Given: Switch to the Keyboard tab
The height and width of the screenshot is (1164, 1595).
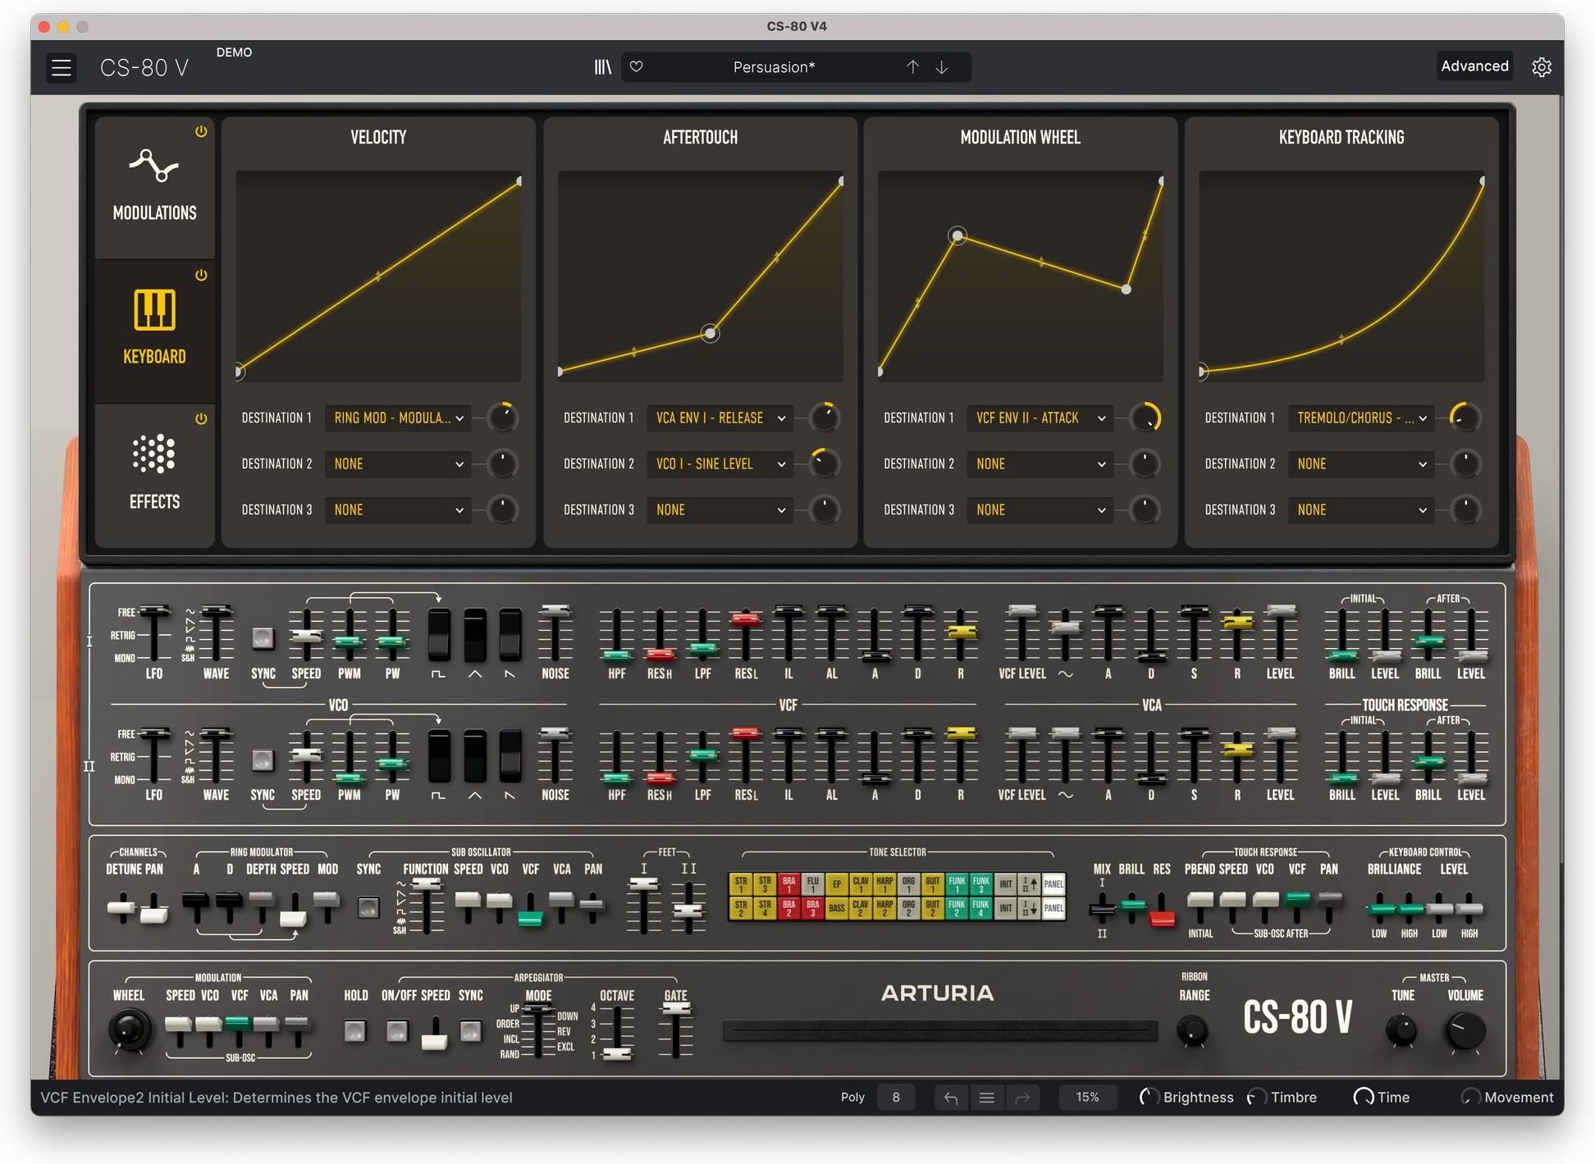Looking at the screenshot, I should click(x=154, y=331).
